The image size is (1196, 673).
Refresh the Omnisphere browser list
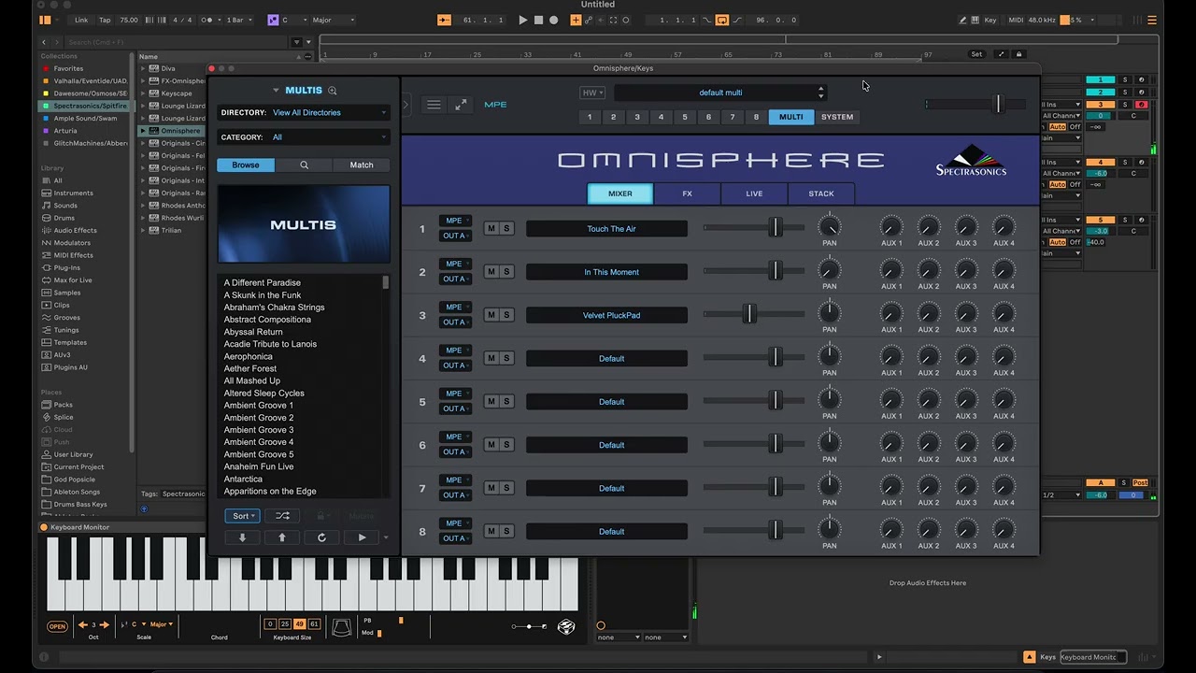coord(321,537)
